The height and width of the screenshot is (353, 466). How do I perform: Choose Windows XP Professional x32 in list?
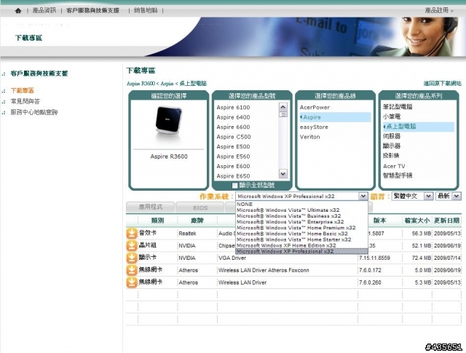point(301,251)
